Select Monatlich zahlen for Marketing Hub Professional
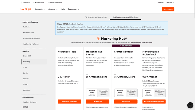The height and width of the screenshot is (110, 195). 148,93
